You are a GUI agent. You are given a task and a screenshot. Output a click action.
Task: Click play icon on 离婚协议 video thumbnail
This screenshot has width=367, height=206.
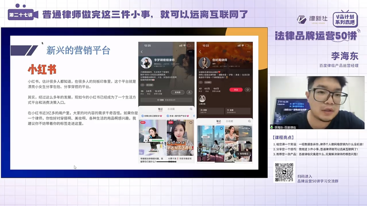[x=191, y=123]
